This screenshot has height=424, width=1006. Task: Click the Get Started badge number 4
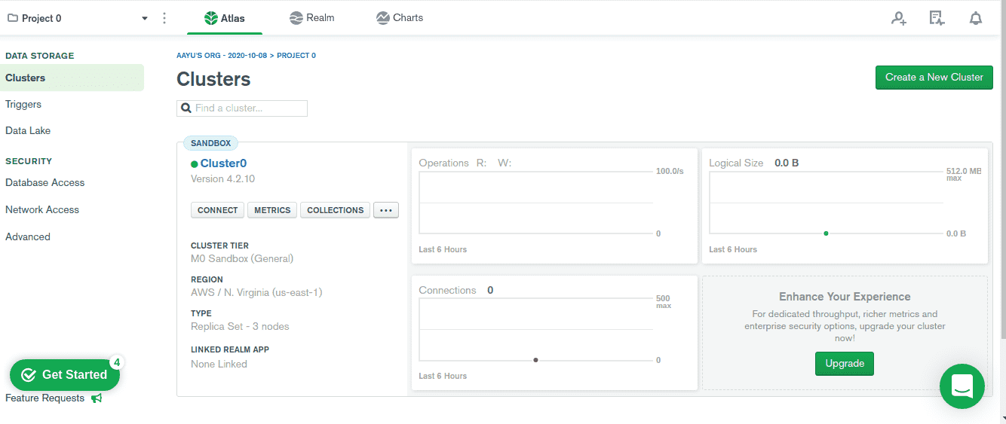(x=116, y=362)
